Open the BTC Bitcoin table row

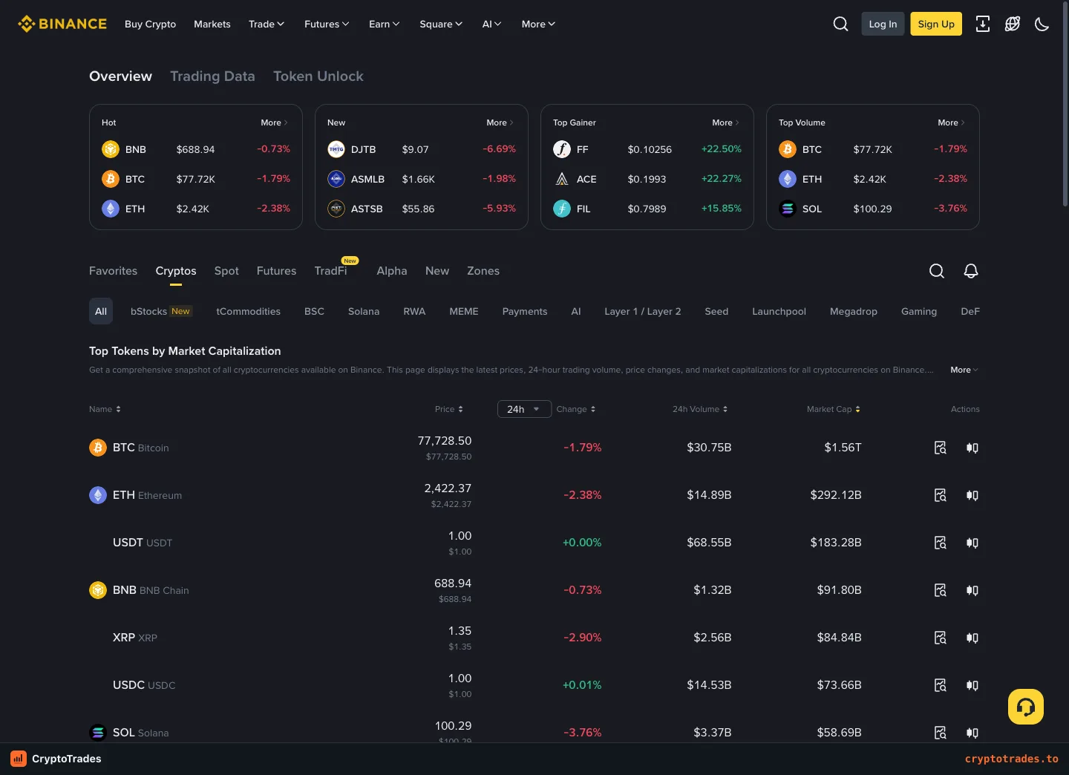pyautogui.click(x=534, y=448)
